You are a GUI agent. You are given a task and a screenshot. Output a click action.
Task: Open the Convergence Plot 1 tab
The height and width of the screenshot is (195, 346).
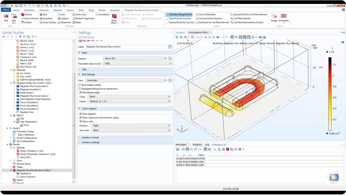(198, 32)
